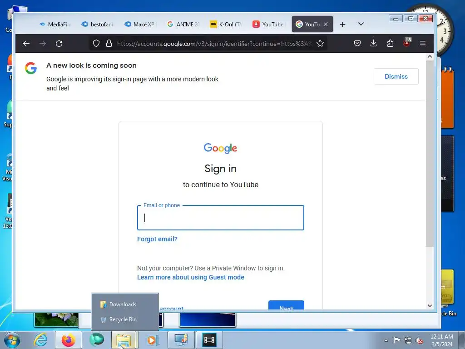Click the Next button

pyautogui.click(x=286, y=305)
